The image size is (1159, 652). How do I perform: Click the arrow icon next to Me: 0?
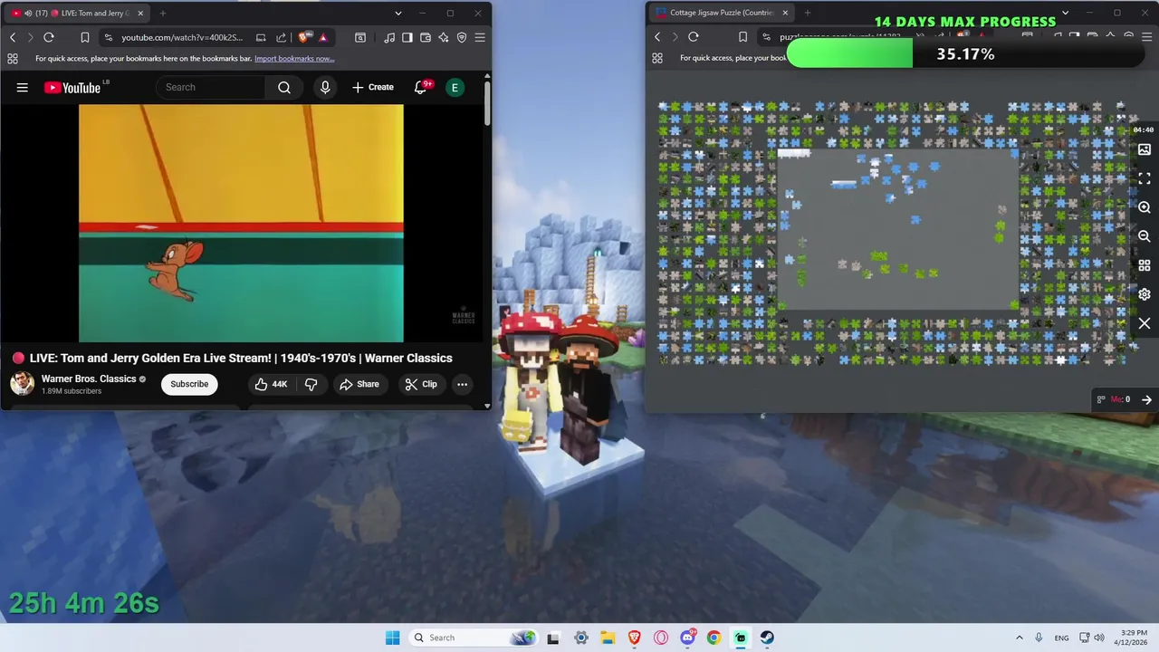(1146, 399)
